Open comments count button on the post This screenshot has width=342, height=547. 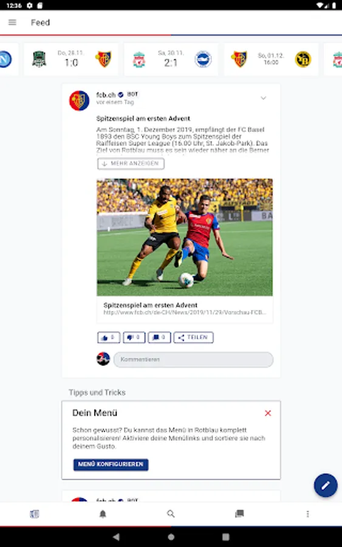coord(159,337)
